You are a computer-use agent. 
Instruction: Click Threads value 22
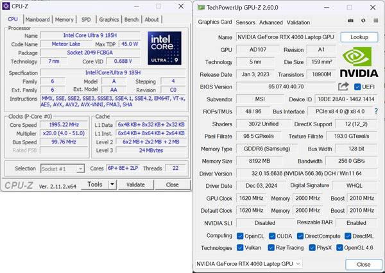175,168
